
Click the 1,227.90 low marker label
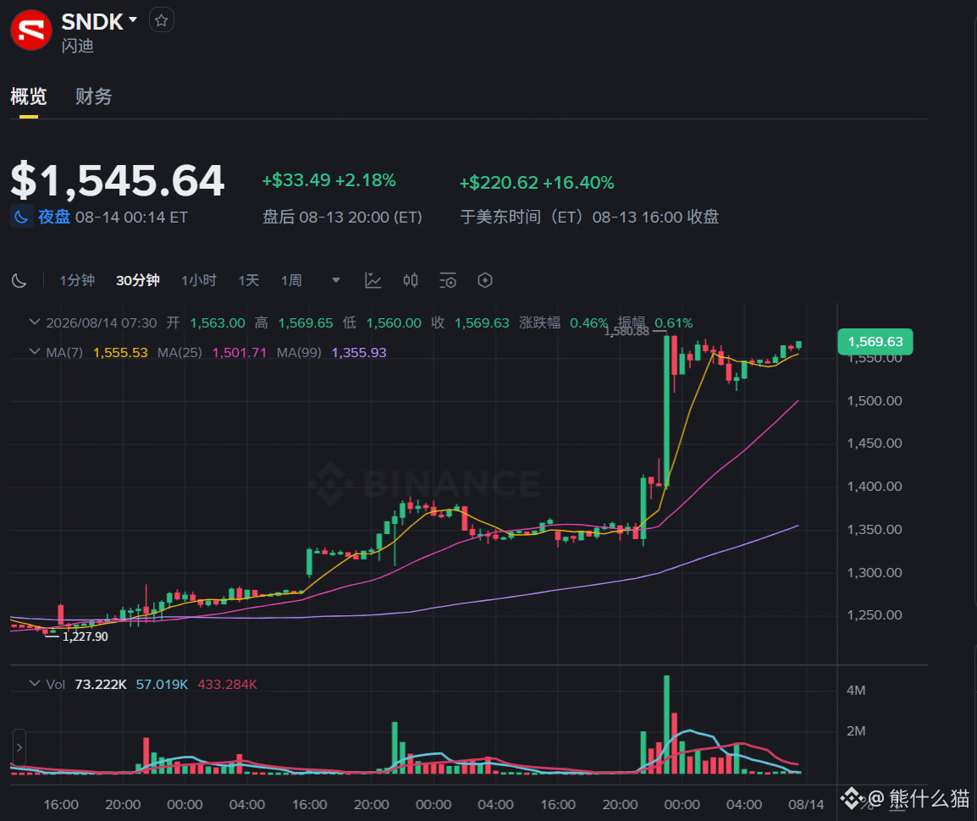(85, 636)
